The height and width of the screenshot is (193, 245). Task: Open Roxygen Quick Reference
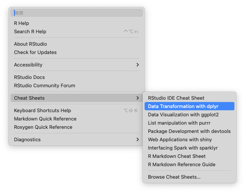point(43,127)
